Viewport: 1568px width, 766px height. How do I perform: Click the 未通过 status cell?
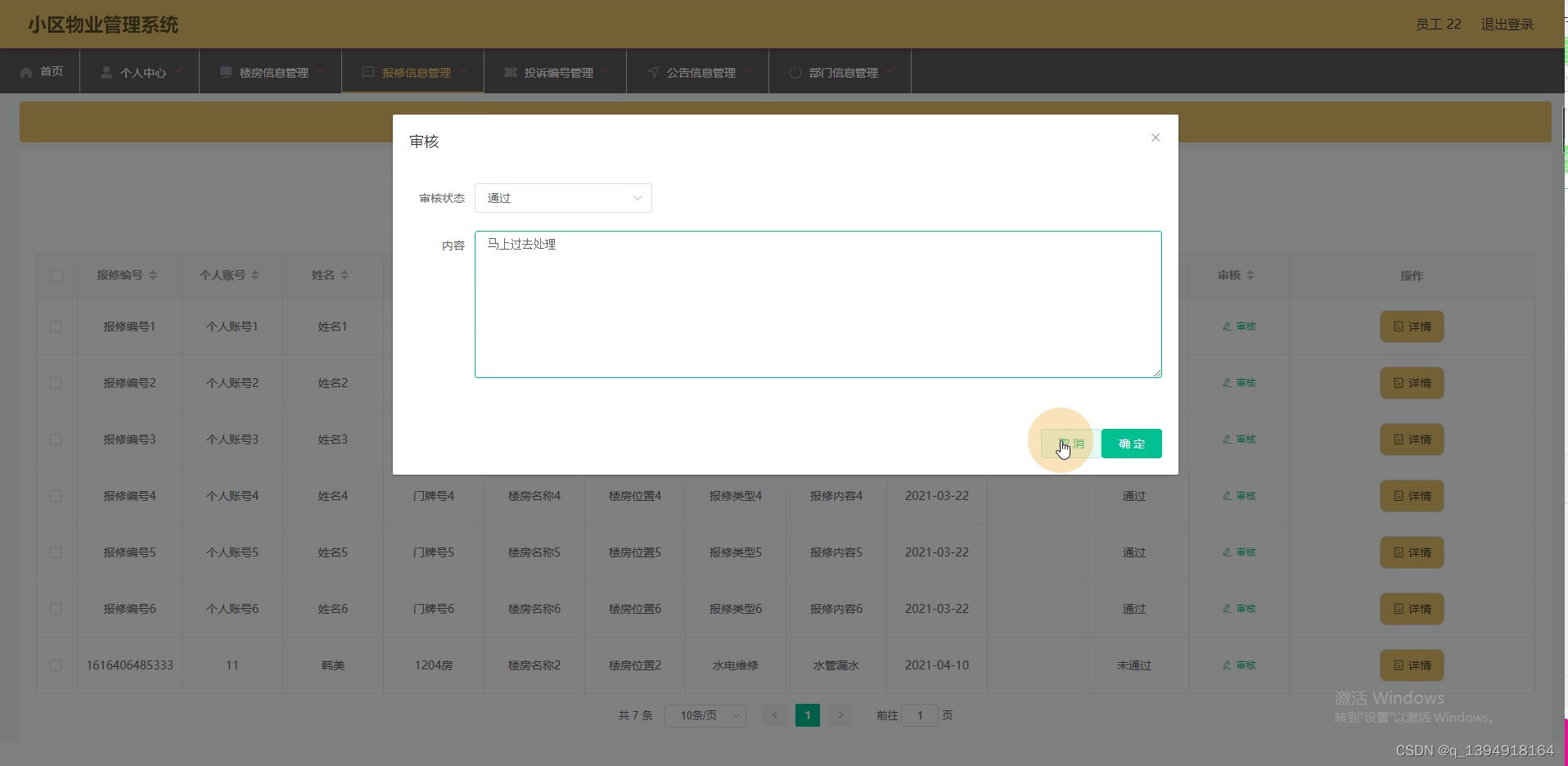1133,665
